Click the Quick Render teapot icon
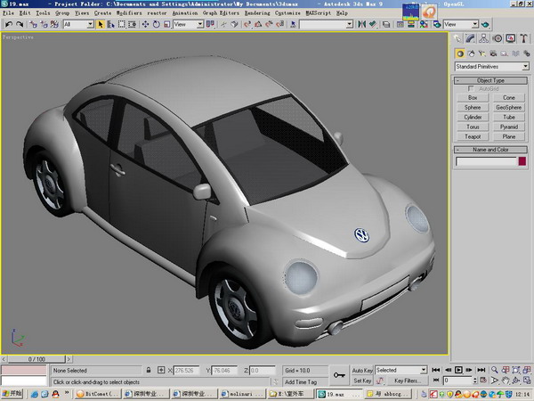534x401 pixels. point(485,25)
